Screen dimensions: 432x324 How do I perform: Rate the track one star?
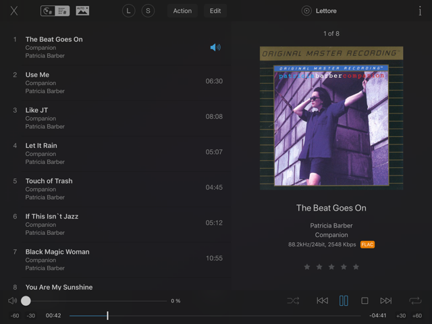[307, 267]
